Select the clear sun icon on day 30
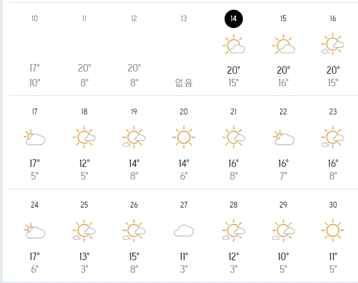The width and height of the screenshot is (358, 283). (x=333, y=230)
